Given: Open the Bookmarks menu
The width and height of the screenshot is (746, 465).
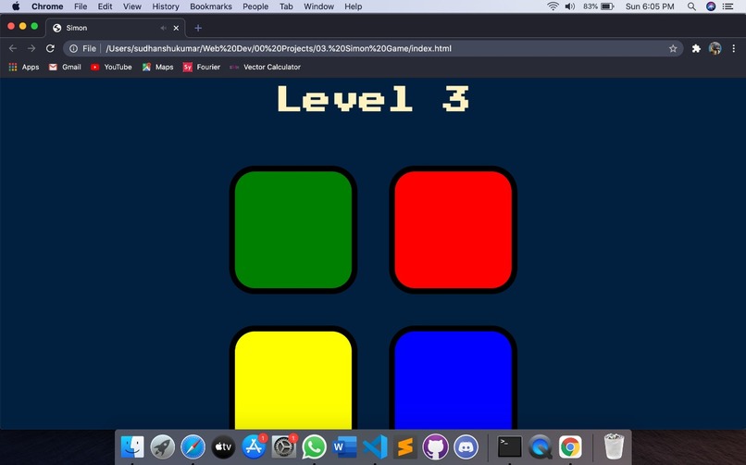Looking at the screenshot, I should point(211,6).
